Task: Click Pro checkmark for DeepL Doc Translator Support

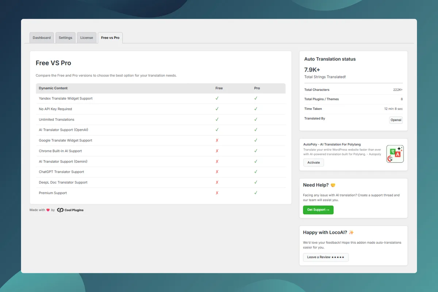Action: click(256, 182)
